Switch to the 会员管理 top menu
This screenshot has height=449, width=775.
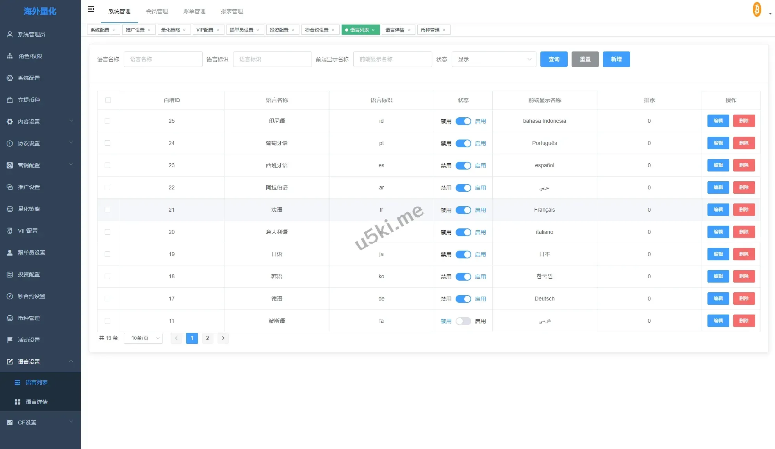(157, 11)
